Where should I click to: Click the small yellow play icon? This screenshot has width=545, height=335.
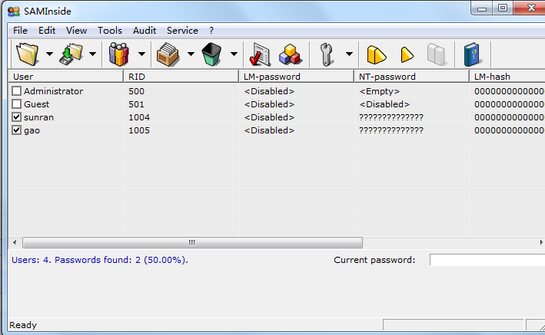[407, 54]
